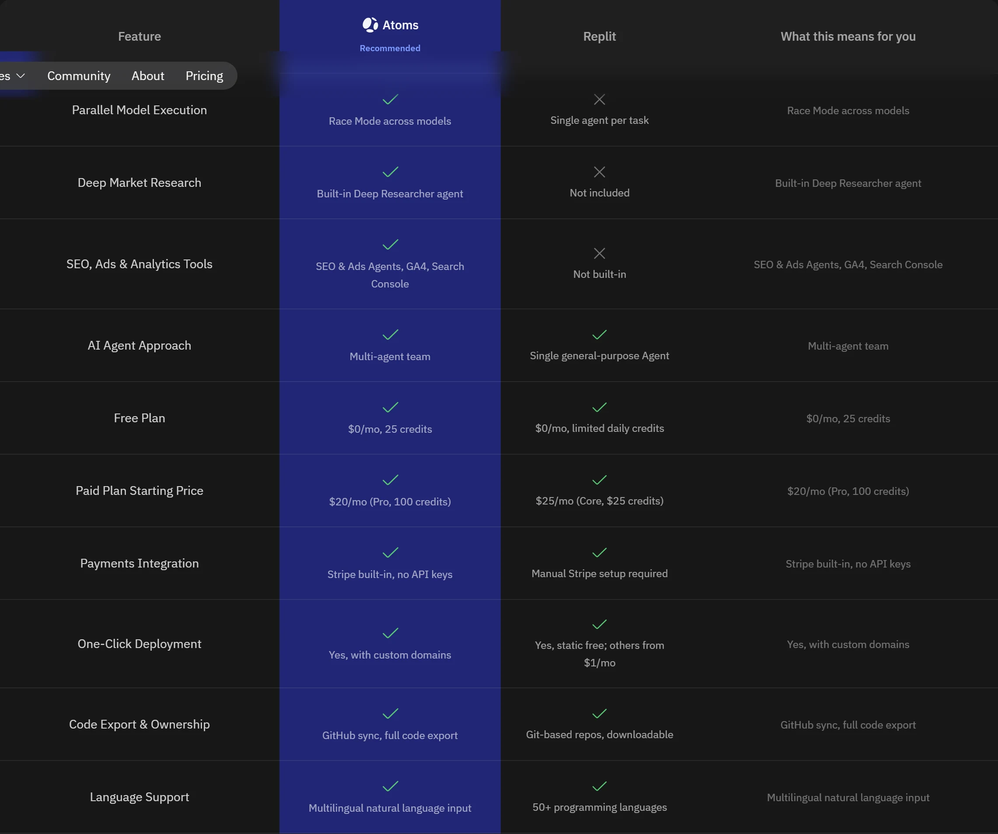This screenshot has width=998, height=834.
Task: Click the 'Free Plan' feature label
Action: (x=139, y=418)
